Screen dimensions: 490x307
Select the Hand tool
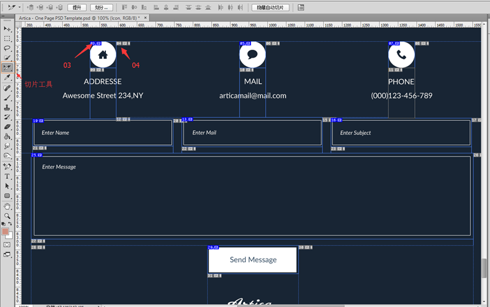coord(7,206)
